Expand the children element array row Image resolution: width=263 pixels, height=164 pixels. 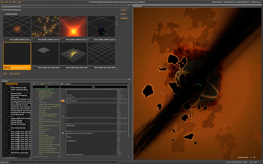pos(37,99)
